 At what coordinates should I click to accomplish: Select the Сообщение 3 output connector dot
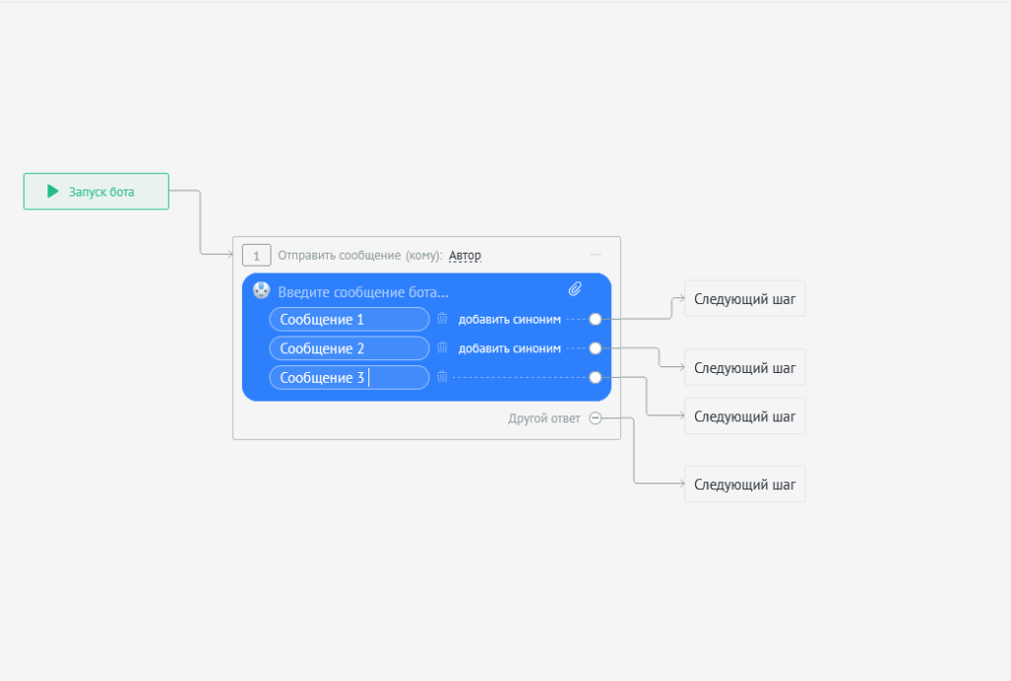point(595,377)
